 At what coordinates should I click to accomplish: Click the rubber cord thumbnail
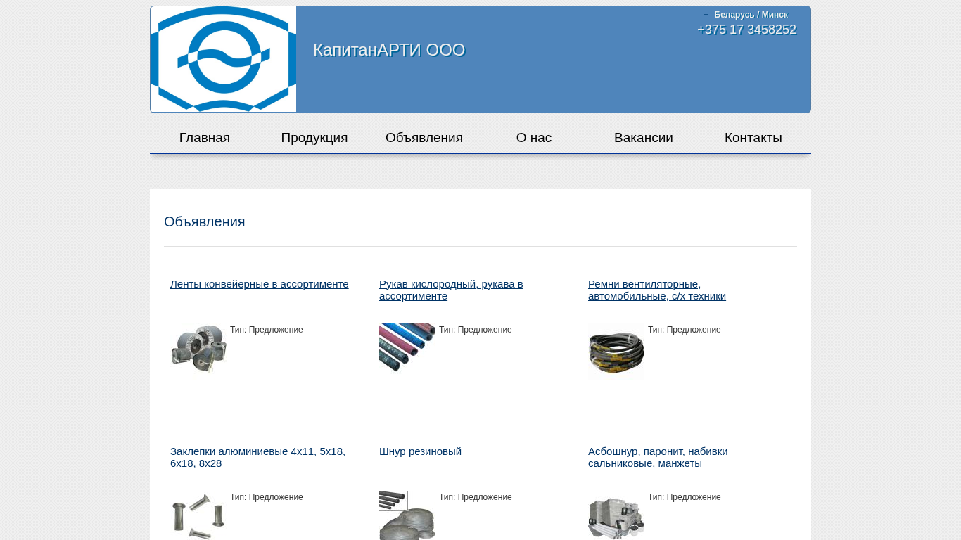click(x=407, y=515)
